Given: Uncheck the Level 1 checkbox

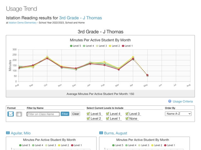Looking at the screenshot, I should point(107,118).
